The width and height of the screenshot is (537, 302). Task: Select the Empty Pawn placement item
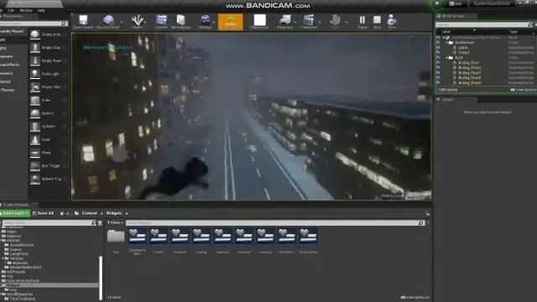48,60
